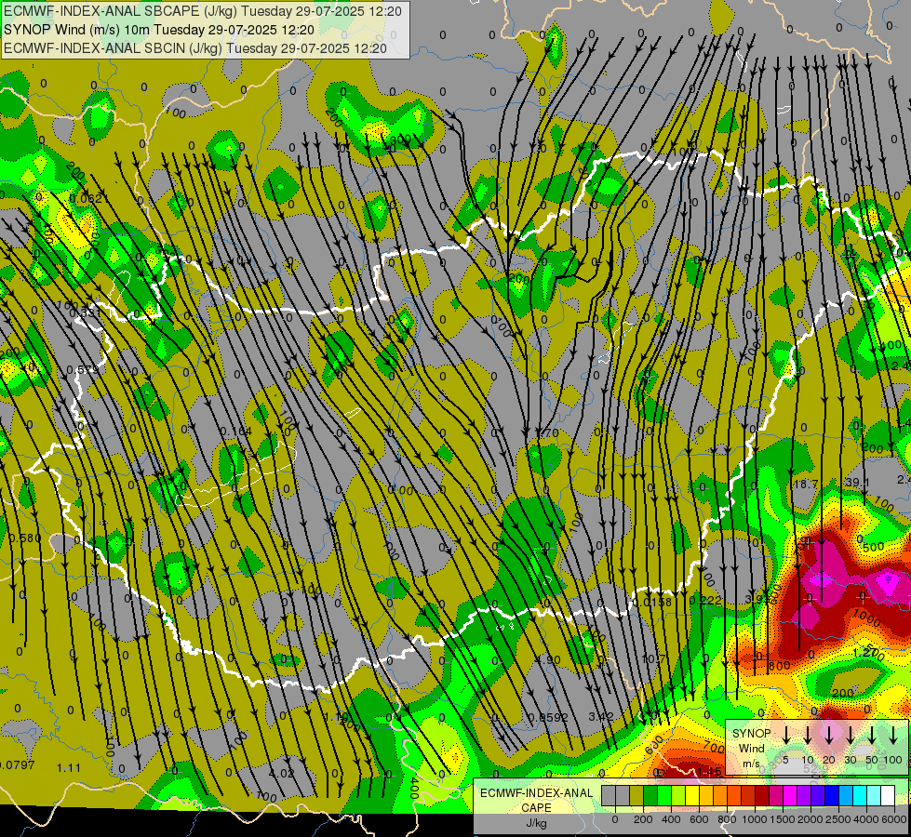Click the 600 tick label in CAPE legend
Image resolution: width=911 pixels, height=837 pixels.
tap(699, 819)
